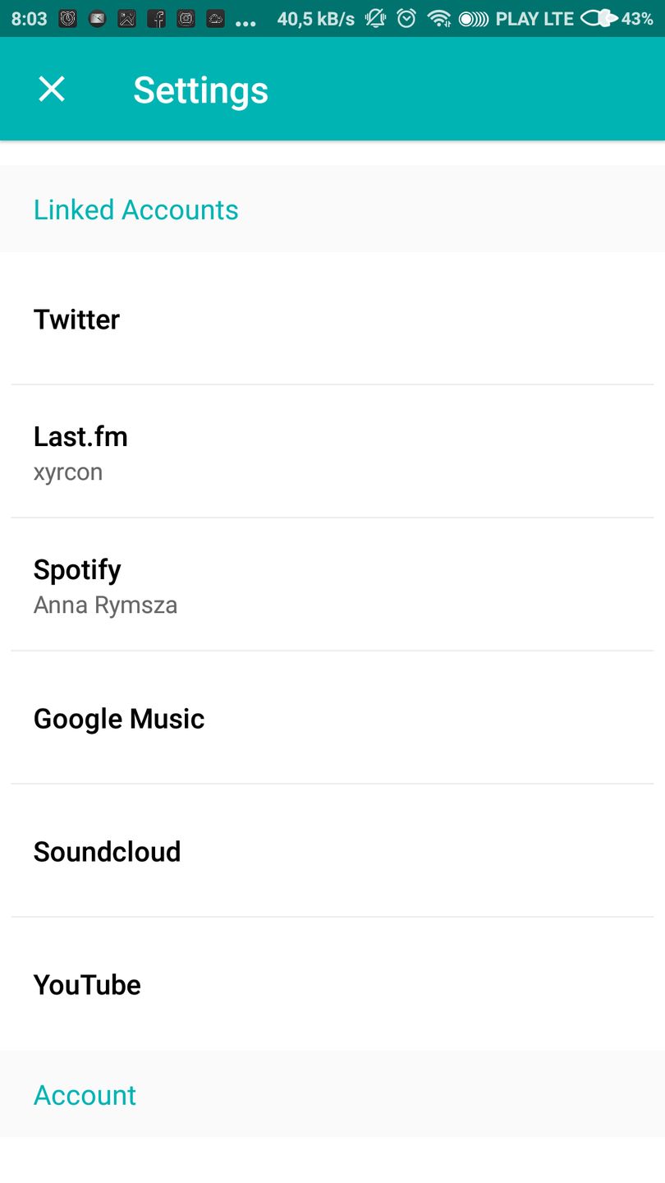Tap the Facebook notification icon
Image resolution: width=665 pixels, height=1183 pixels.
[x=156, y=18]
